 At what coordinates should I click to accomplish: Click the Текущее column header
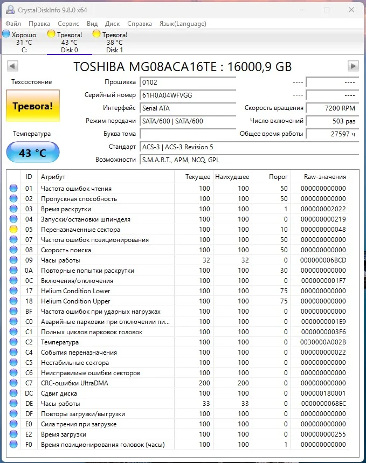[x=194, y=177]
